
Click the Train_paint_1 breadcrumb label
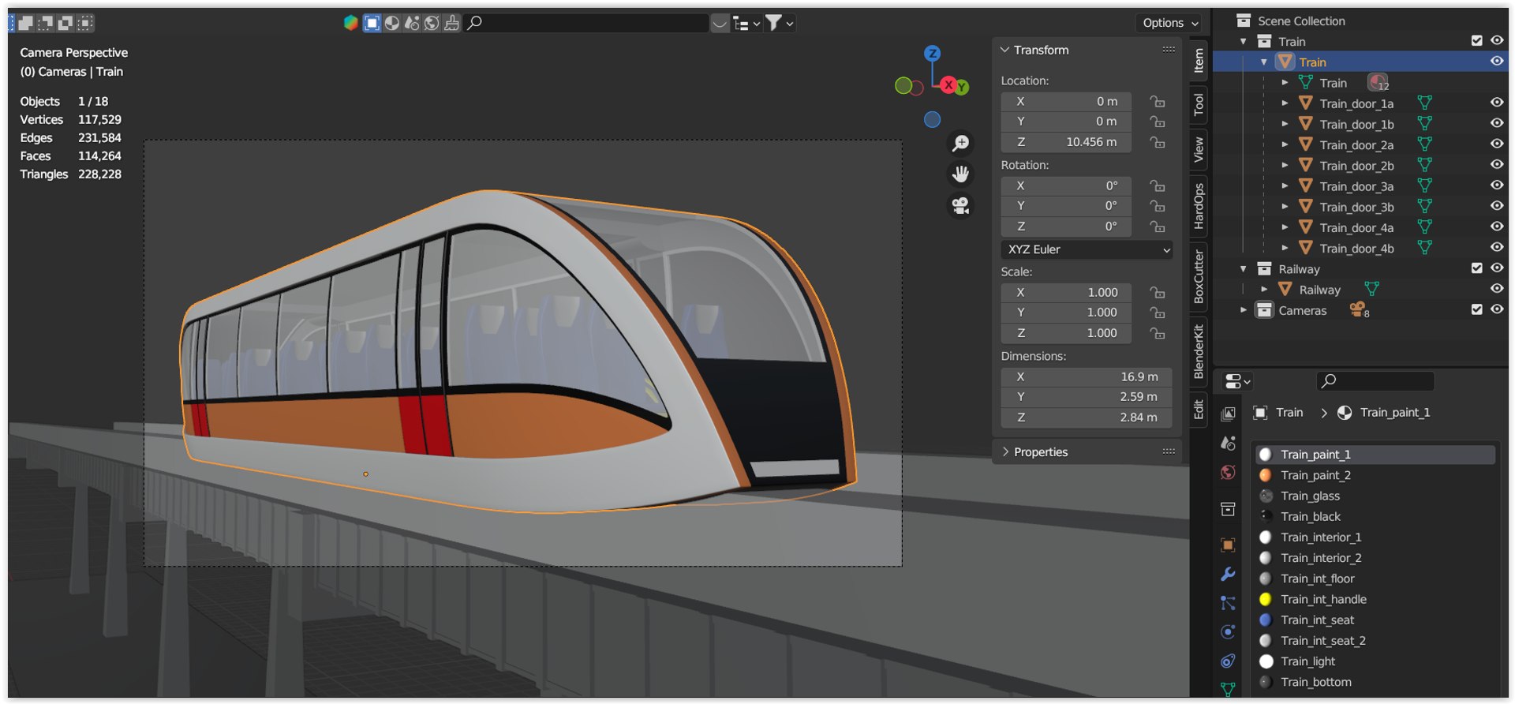pyautogui.click(x=1394, y=413)
